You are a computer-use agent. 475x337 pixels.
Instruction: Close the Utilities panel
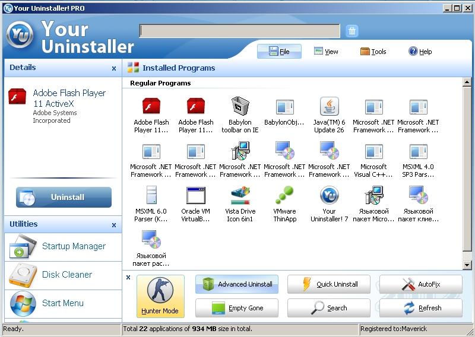[x=114, y=225]
